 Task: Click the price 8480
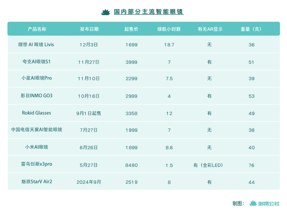(132, 165)
